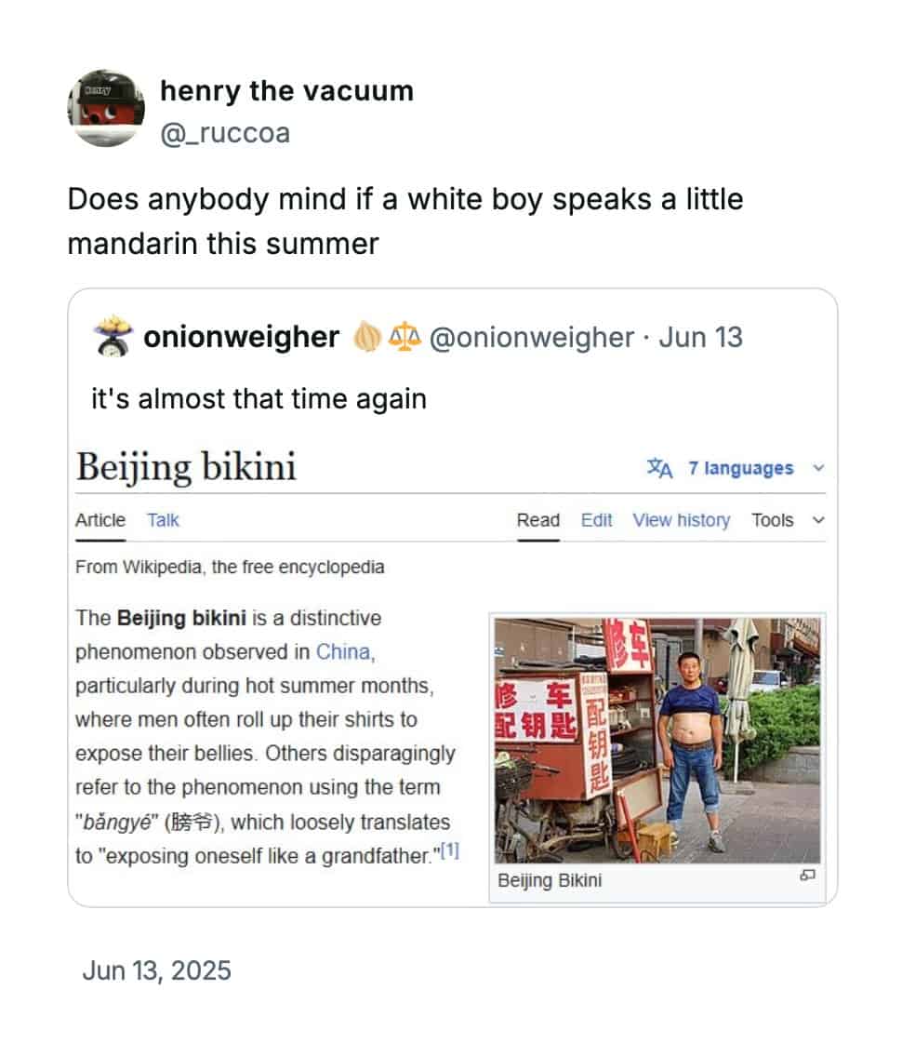This screenshot has width=902, height=1057.
Task: Follow the China hyperlink
Action: point(343,651)
